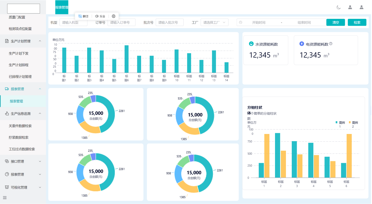Screen dimensions: 372x204
Task: Select the 报表管理 tab at the top
Action: [x=62, y=7]
